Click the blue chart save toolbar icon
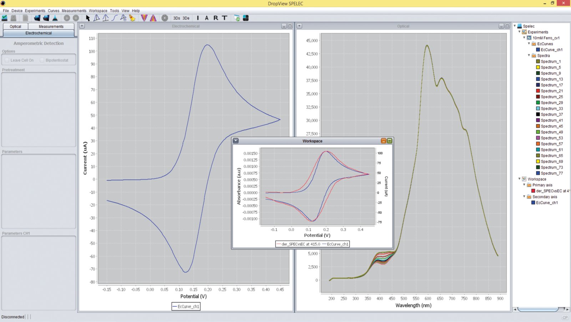Image resolution: width=571 pixels, height=322 pixels. point(46,18)
